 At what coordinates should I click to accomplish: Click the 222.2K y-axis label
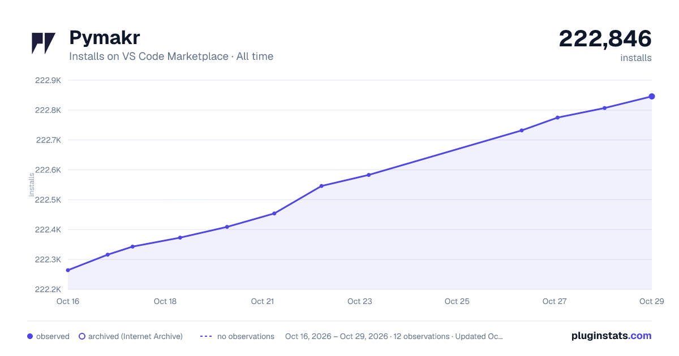click(x=48, y=290)
